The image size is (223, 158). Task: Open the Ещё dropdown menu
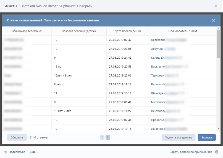point(34,152)
